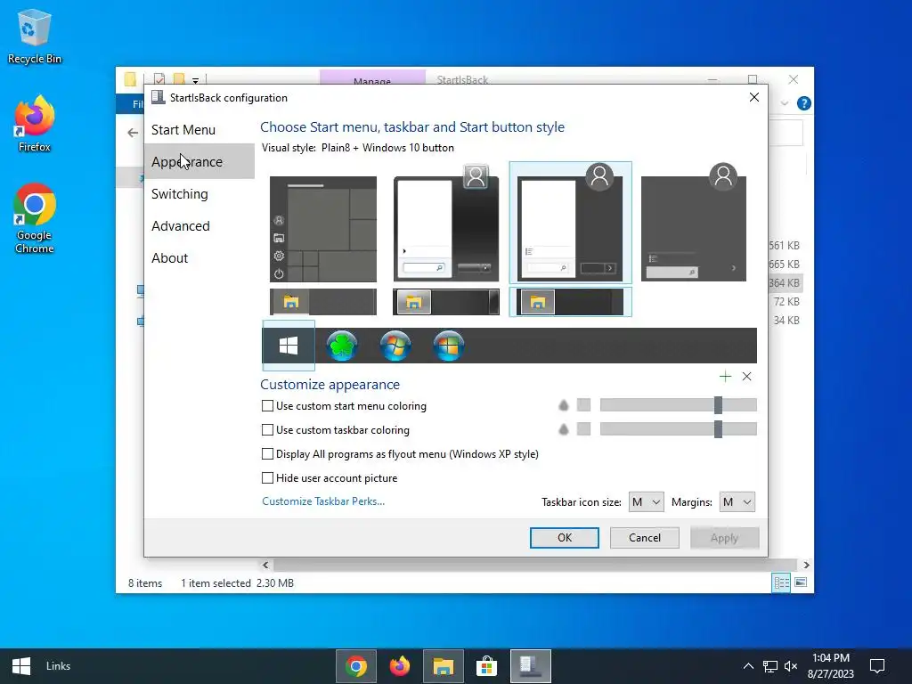Click the taskbar opacity slider handle
Viewport: 912px width, 684px height.
coord(719,429)
